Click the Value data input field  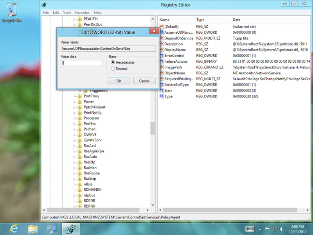(82, 63)
